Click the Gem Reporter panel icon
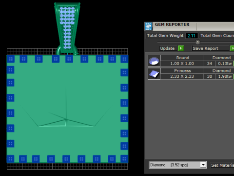The width and height of the screenshot is (234, 176). click(148, 26)
